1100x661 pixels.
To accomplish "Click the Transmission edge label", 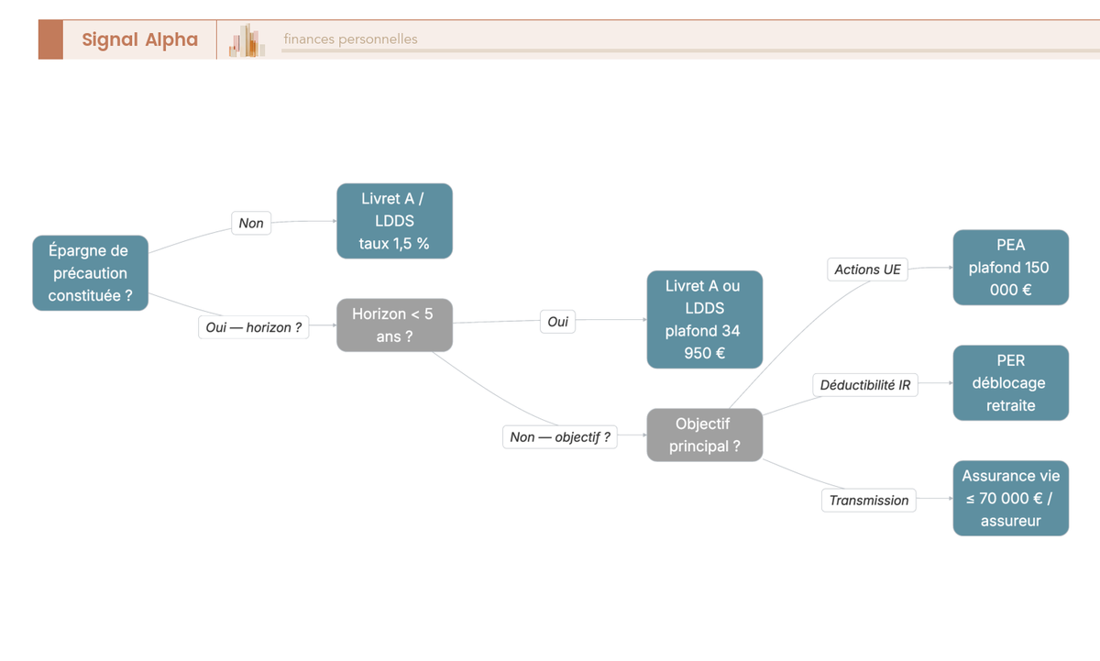I will point(869,501).
